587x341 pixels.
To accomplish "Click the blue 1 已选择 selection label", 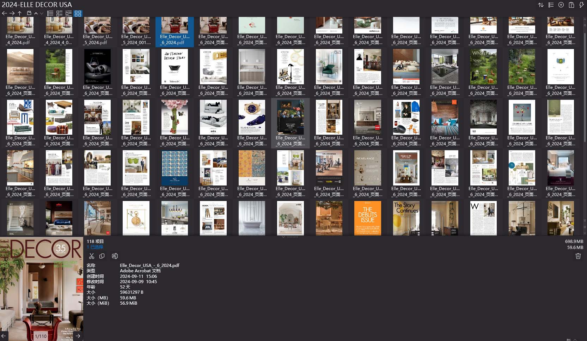I will tap(95, 247).
